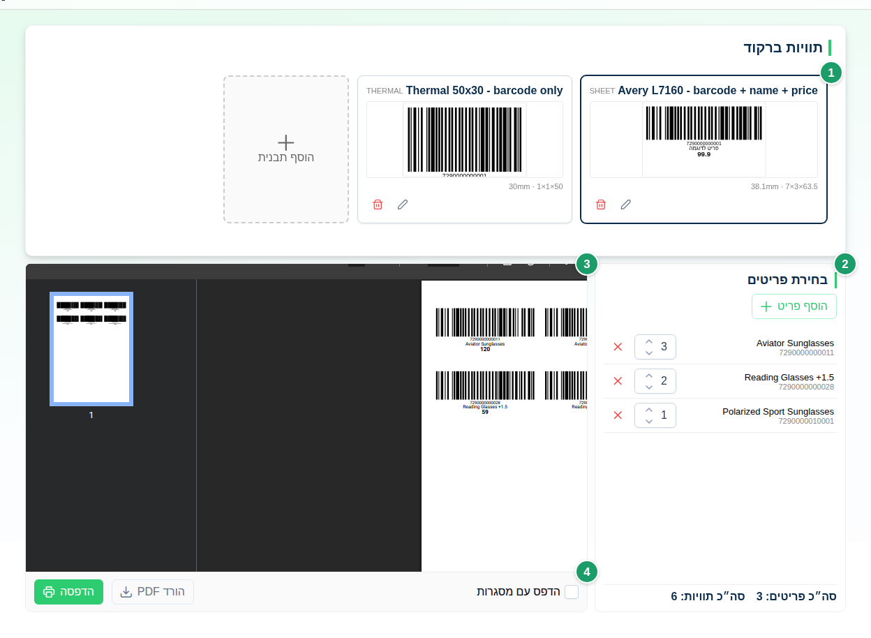
Task: Remove Aviator Sunglasses from the item list
Action: click(x=618, y=347)
